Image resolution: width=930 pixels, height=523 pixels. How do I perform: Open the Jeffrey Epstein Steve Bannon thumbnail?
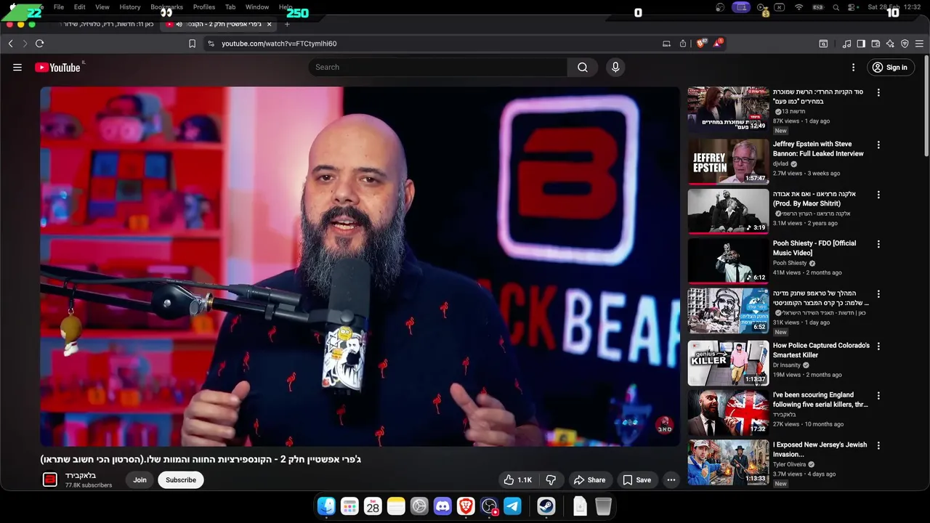(728, 161)
